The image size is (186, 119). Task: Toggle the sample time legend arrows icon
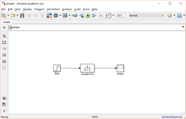click(x=4, y=48)
